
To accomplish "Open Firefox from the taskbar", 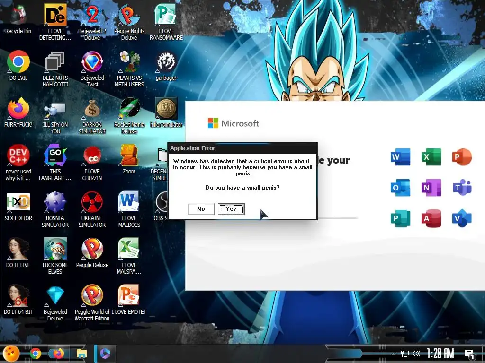I will coord(58,354).
